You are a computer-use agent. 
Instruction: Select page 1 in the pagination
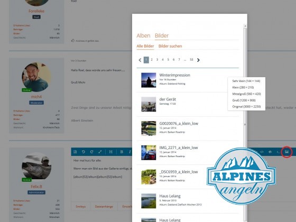pyautogui.click(x=146, y=60)
